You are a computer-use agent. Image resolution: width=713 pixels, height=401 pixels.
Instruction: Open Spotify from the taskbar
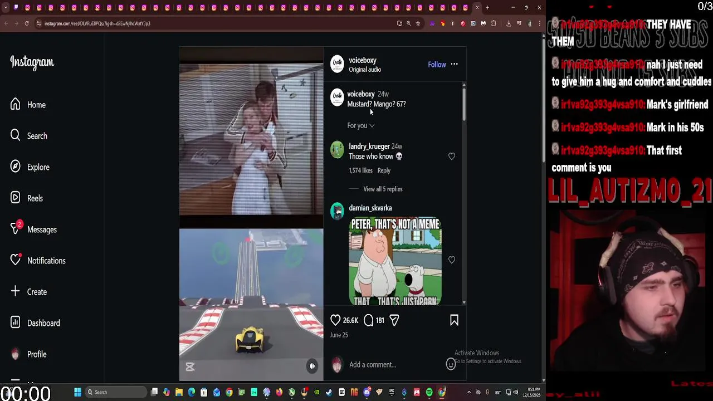pyautogui.click(x=429, y=392)
